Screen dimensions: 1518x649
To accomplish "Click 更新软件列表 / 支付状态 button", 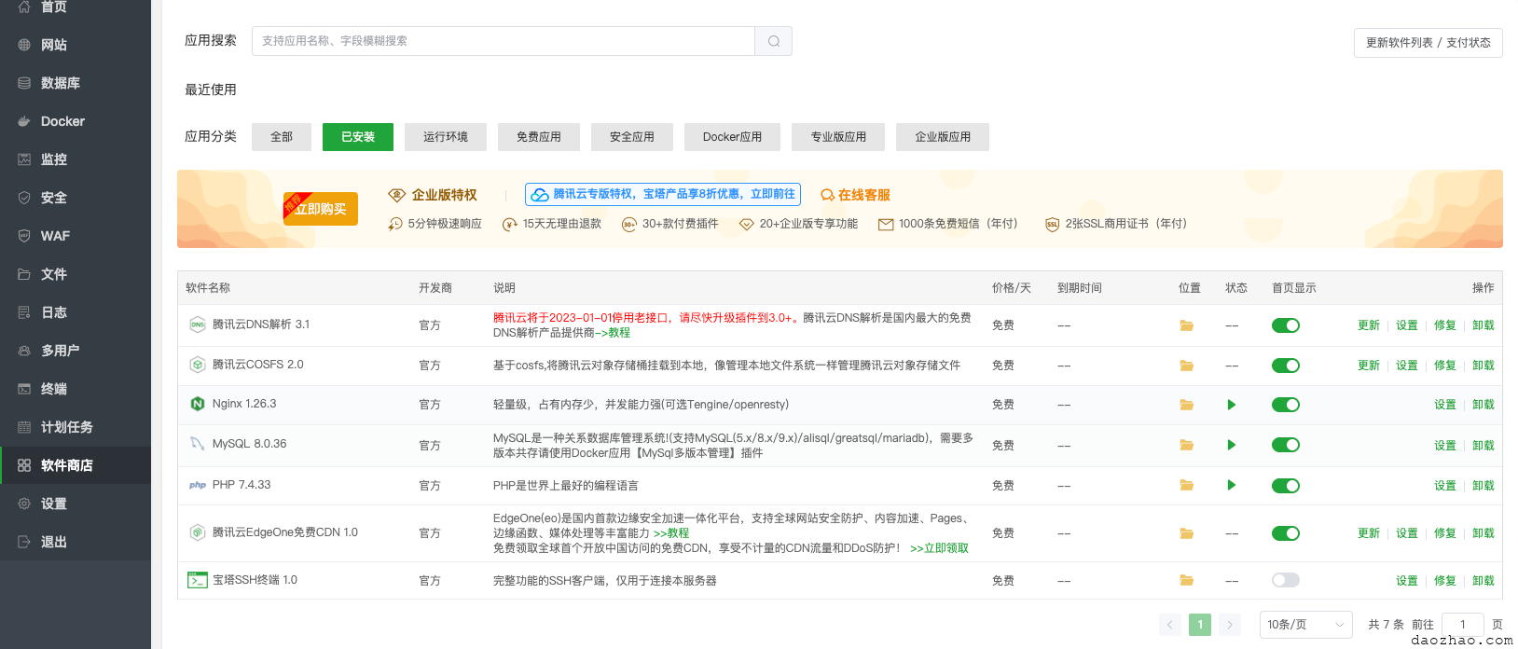I will pyautogui.click(x=1428, y=43).
